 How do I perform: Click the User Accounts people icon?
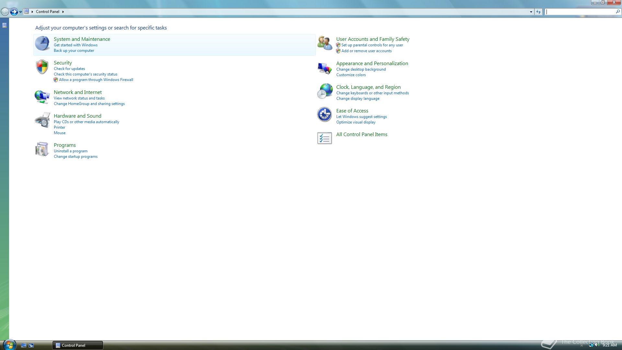click(x=325, y=43)
